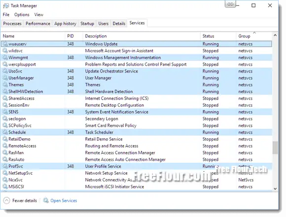The height and width of the screenshot is (217, 286).
Task: Click the gear icon beside UserManager
Action: 5,78
